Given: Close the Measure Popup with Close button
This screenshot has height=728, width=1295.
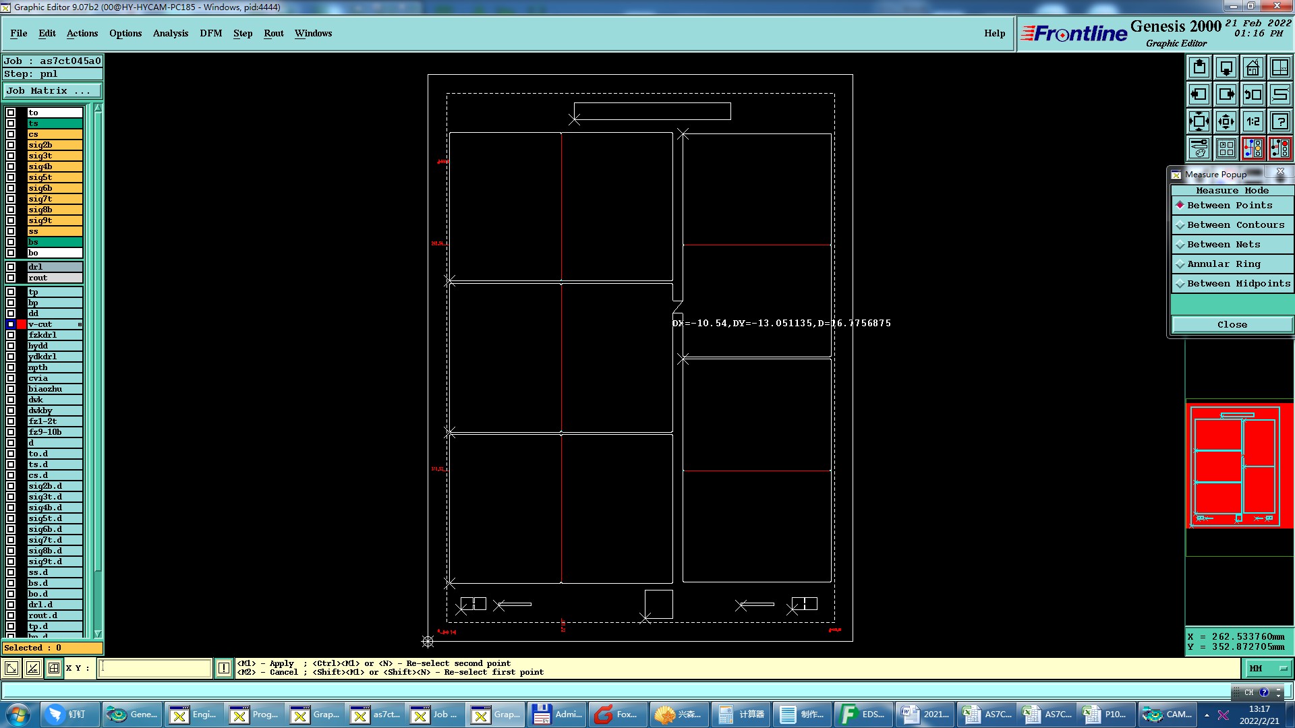Looking at the screenshot, I should (1232, 325).
